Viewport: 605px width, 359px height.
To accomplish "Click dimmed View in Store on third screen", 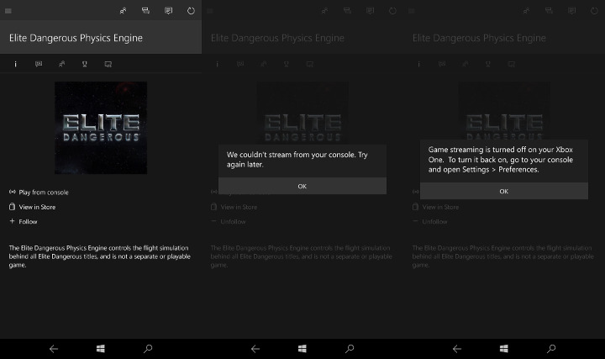I will point(440,207).
